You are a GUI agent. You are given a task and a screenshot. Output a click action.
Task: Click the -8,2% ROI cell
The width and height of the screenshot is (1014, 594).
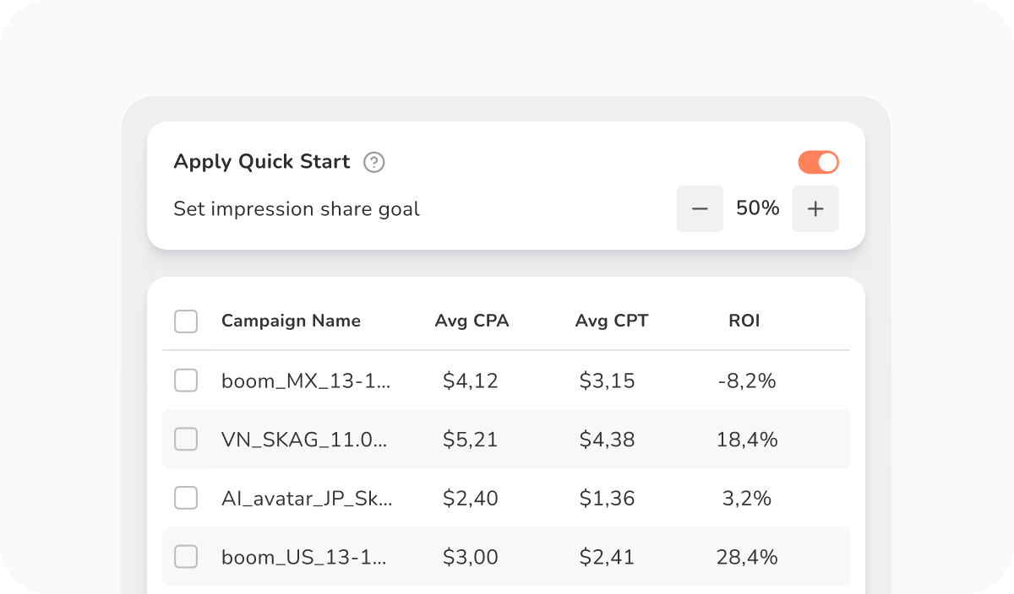click(x=747, y=381)
